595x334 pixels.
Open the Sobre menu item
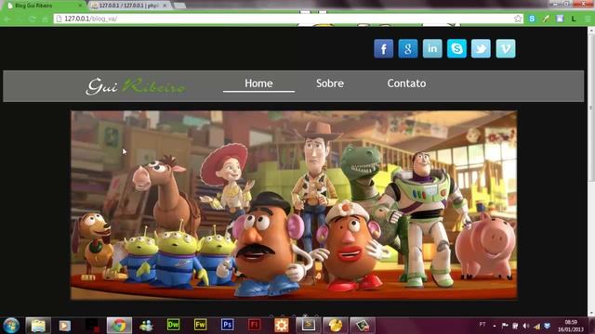(x=330, y=83)
